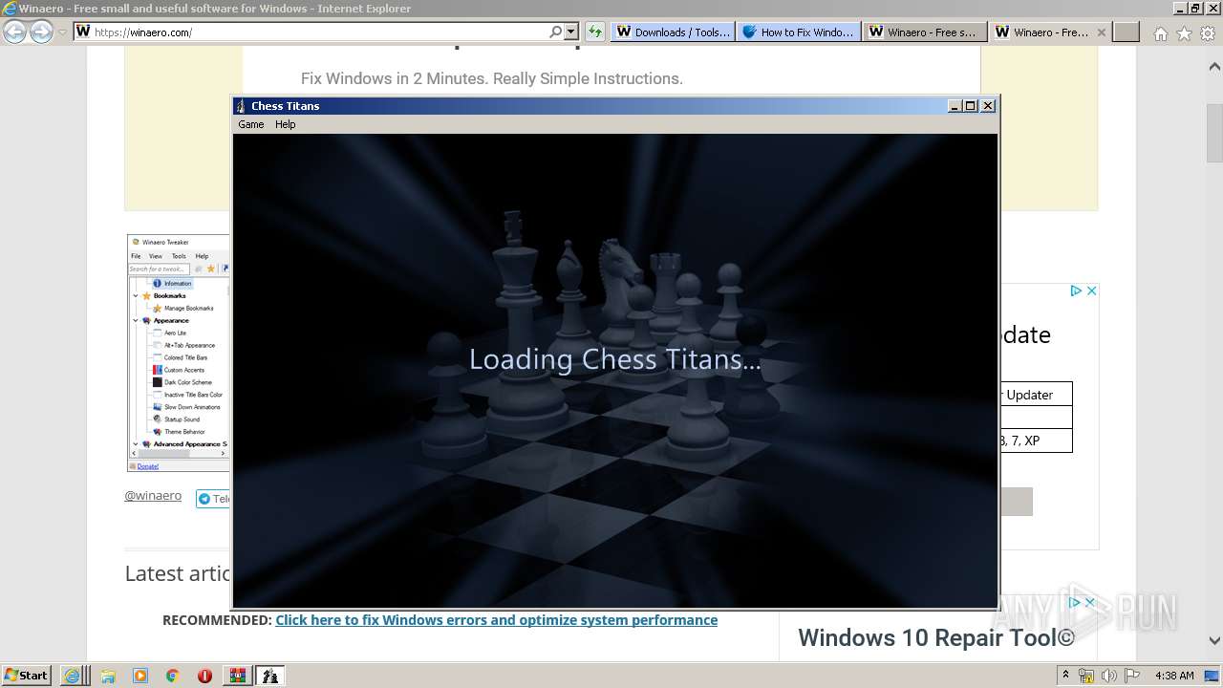
Task: Click the clock showing 4:38 AM
Action: coord(1174,676)
